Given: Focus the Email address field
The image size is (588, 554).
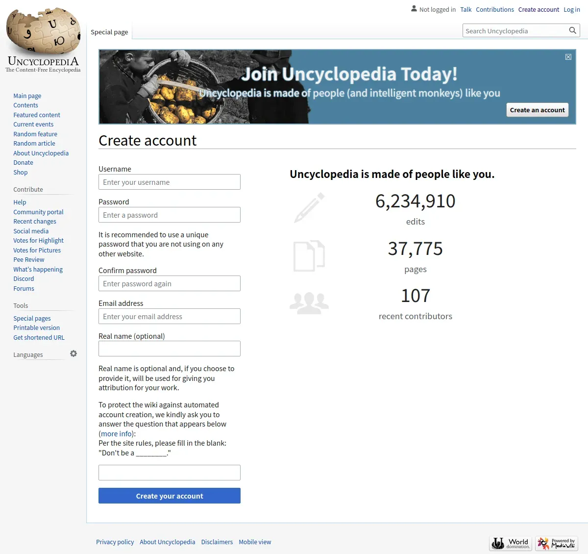Looking at the screenshot, I should tap(170, 316).
